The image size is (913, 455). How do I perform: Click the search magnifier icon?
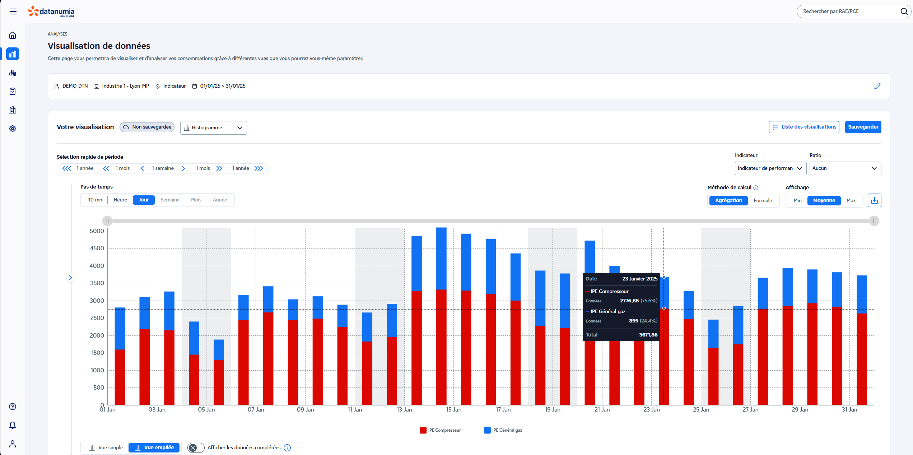pyautogui.click(x=904, y=11)
